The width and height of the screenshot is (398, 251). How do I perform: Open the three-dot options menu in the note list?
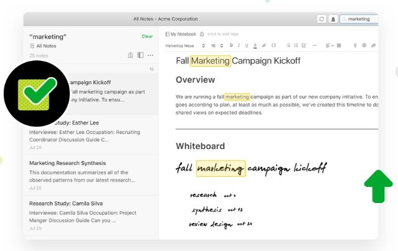tap(150, 55)
